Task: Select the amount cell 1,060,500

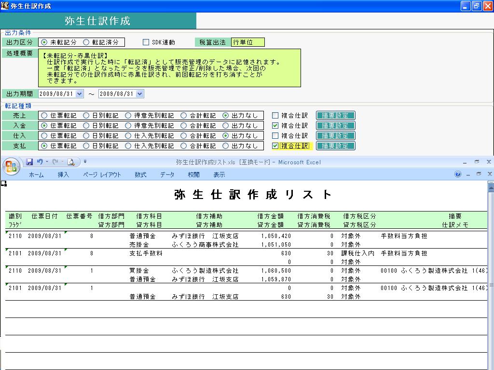Action: click(276, 271)
